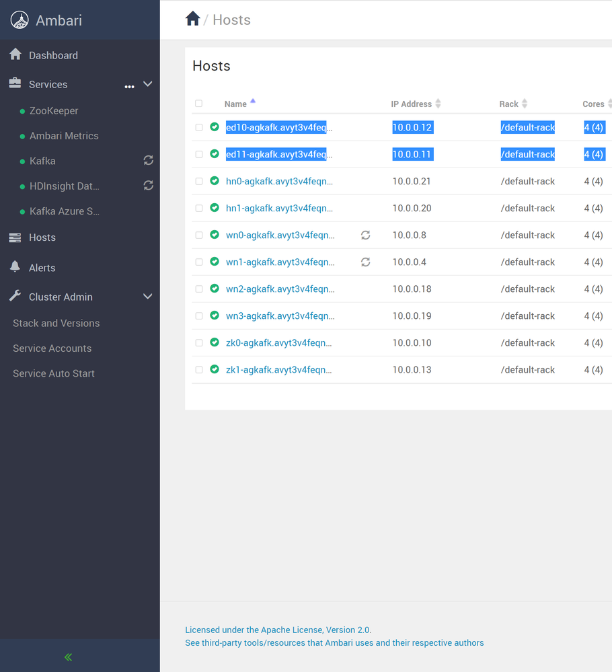612x672 pixels.
Task: Collapse the sidebar with the double-arrow icon
Action: pos(68,657)
